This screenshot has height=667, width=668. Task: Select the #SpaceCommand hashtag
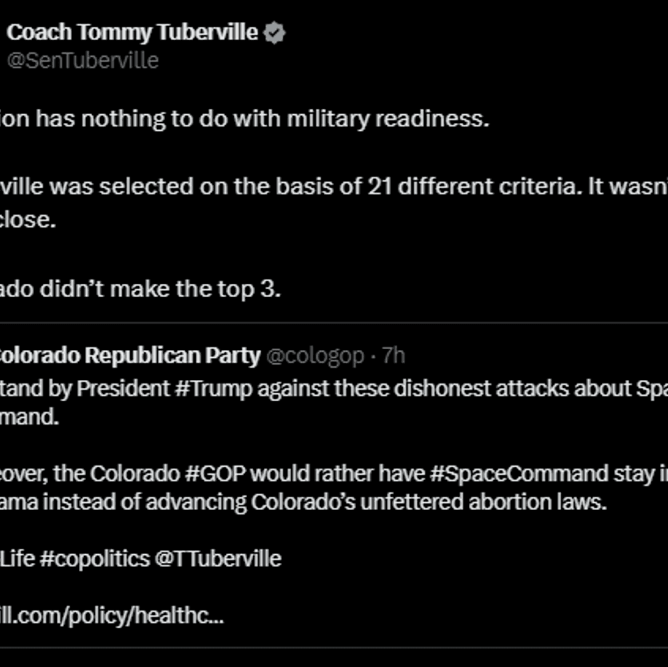pyautogui.click(x=519, y=473)
